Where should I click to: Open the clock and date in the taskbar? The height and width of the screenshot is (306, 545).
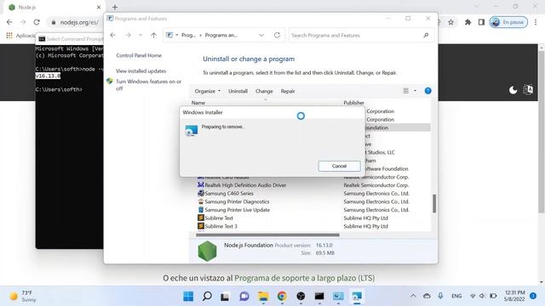click(x=514, y=296)
